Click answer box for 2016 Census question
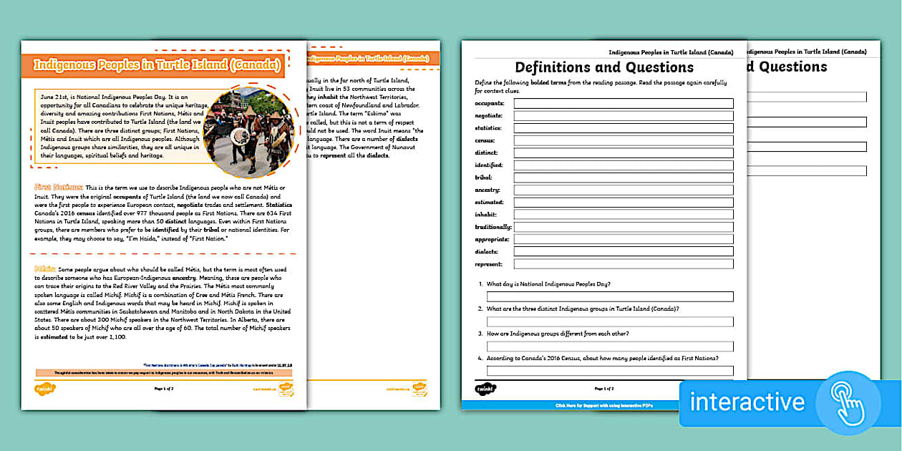 pos(610,371)
